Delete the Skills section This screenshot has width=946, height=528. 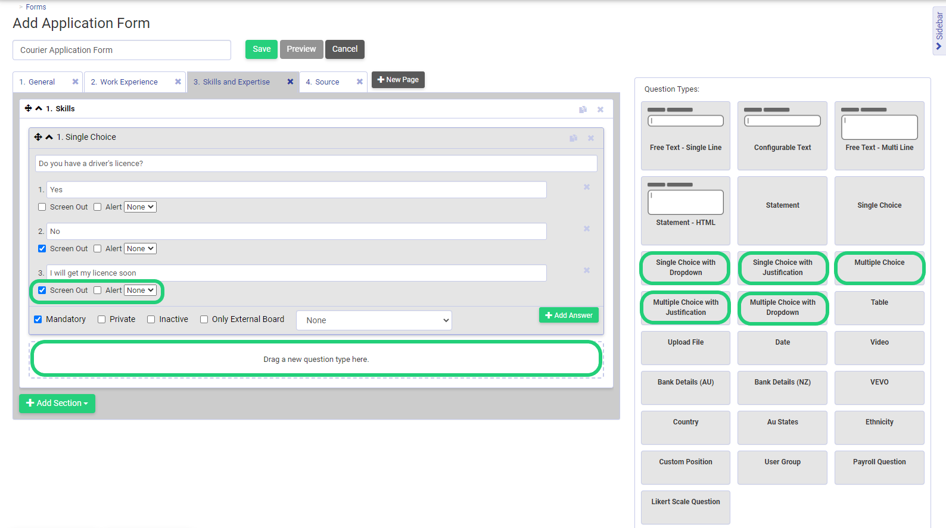[600, 110]
